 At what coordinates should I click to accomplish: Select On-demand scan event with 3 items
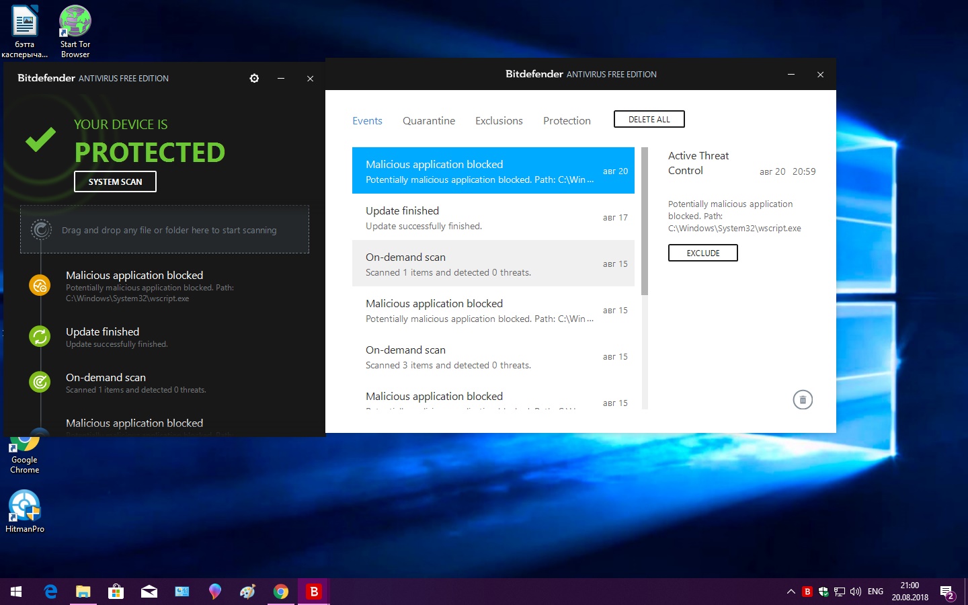[x=493, y=356]
